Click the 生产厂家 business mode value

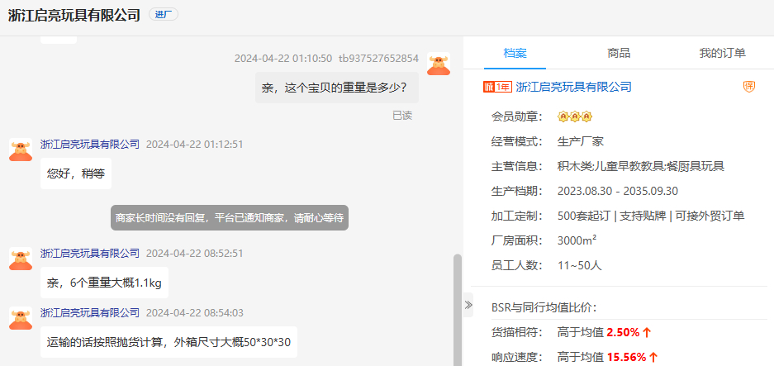tap(581, 142)
